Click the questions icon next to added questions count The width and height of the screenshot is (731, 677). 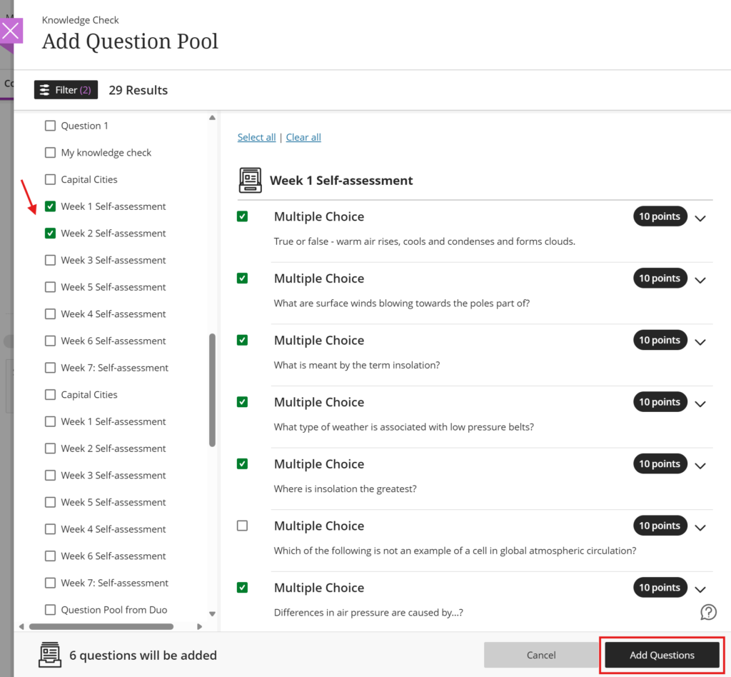pos(49,654)
